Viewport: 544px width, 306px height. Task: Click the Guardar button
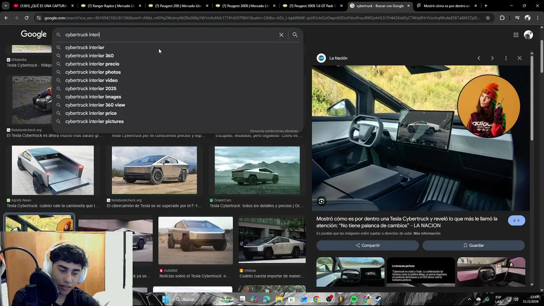[473, 245]
